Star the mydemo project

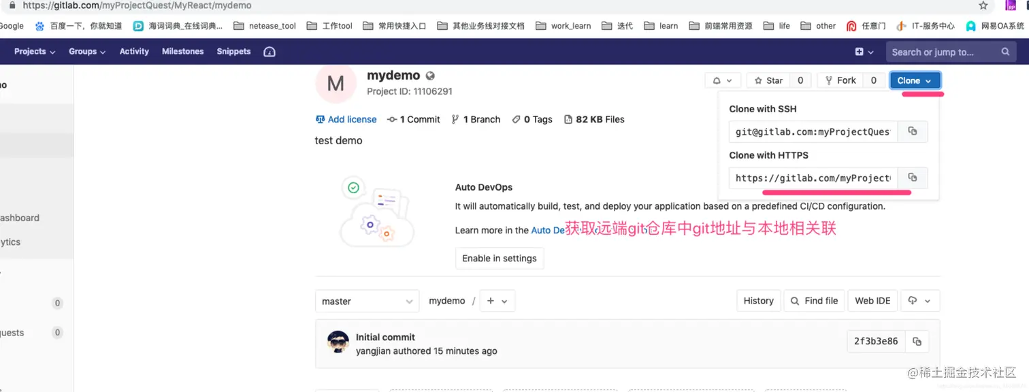click(768, 80)
